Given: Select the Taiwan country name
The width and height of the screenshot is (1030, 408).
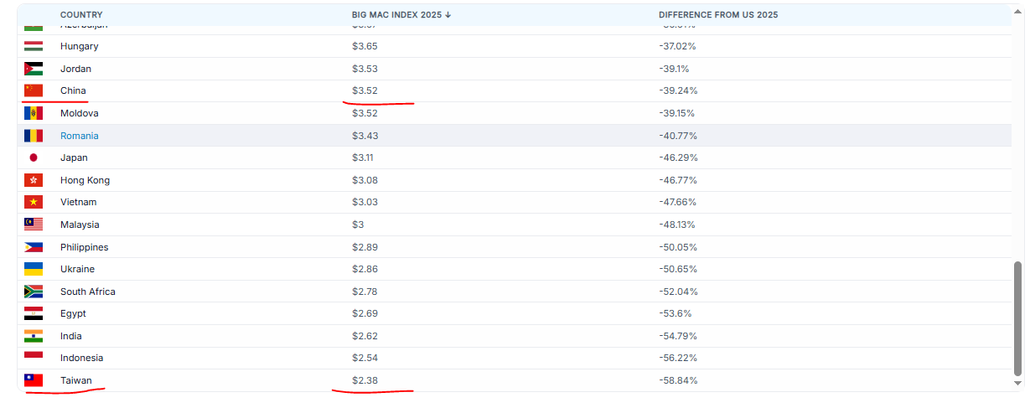Looking at the screenshot, I should point(76,380).
